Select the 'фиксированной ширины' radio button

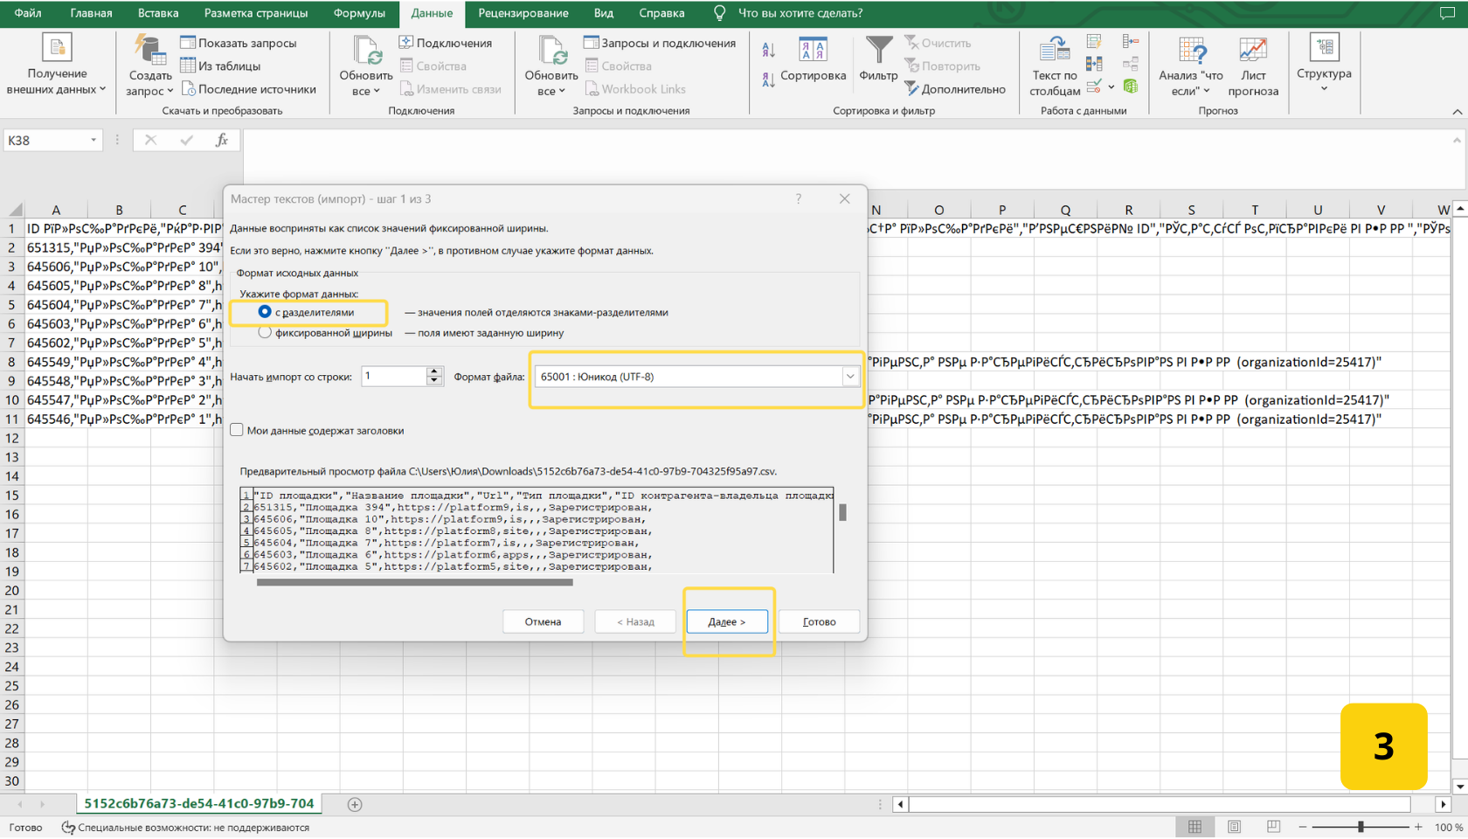[x=265, y=333]
